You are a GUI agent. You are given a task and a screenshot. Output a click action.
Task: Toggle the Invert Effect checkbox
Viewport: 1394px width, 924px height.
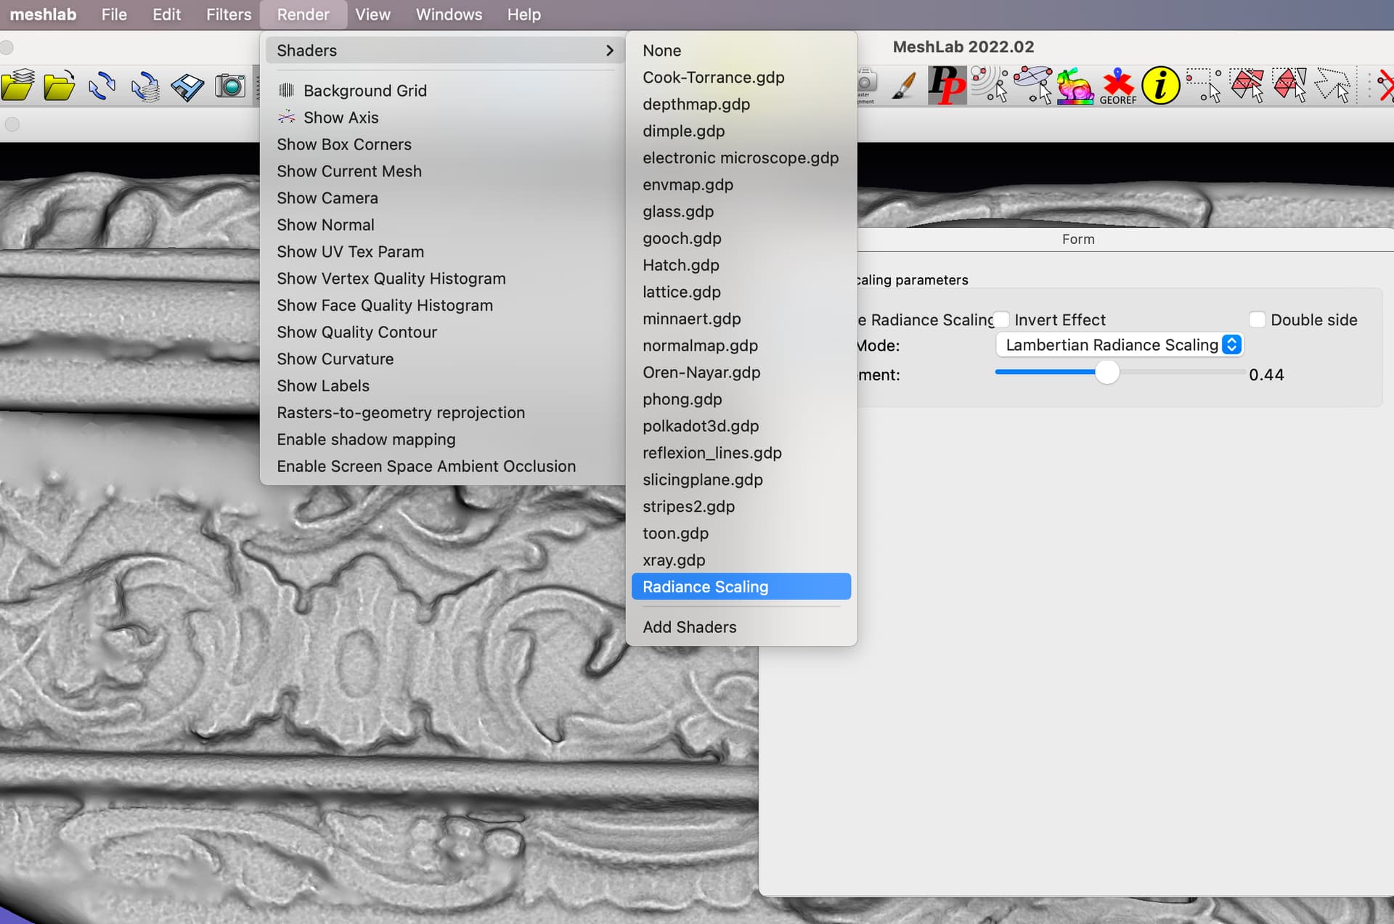pyautogui.click(x=1001, y=319)
